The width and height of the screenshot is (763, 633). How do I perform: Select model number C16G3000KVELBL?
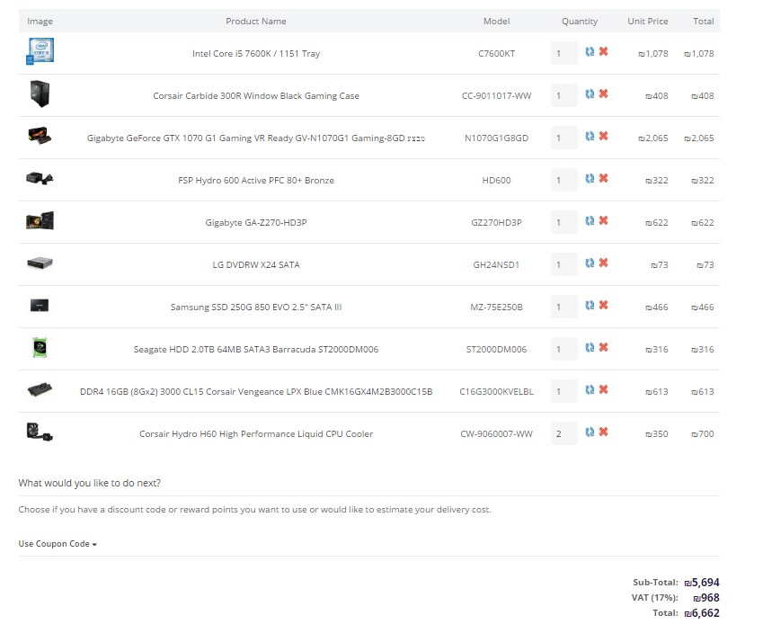(x=496, y=392)
